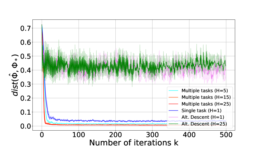Click the y-axis tick label 0.3
Viewport: 261px width, 163px height.
[26, 84]
